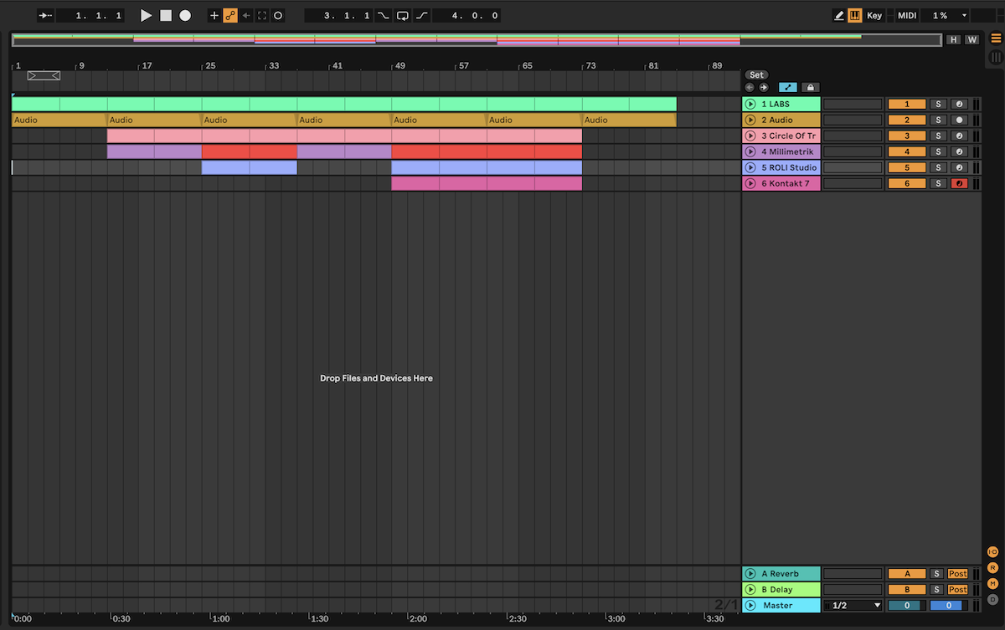
Task: Launch the B Delay return play icon
Action: 750,590
